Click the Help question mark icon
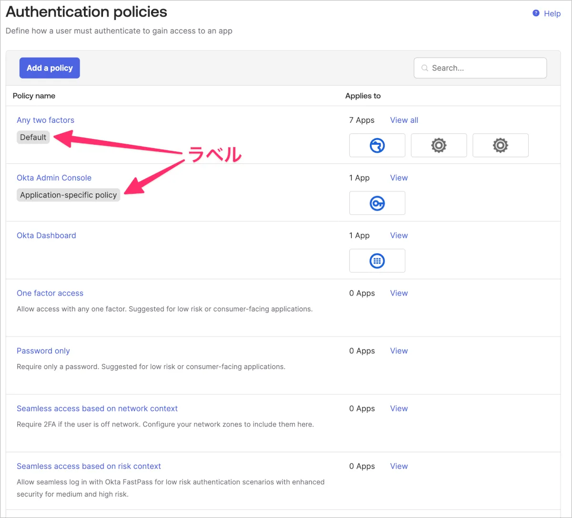Screen dimensions: 572x518 tap(536, 13)
